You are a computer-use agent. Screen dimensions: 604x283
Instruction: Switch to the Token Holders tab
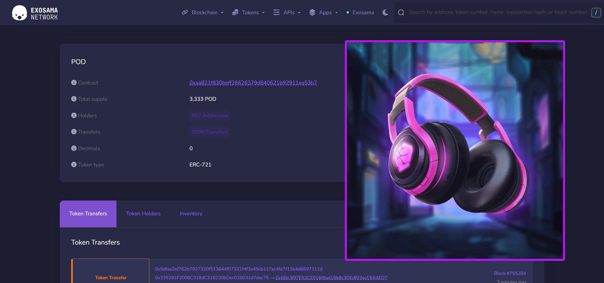point(143,214)
